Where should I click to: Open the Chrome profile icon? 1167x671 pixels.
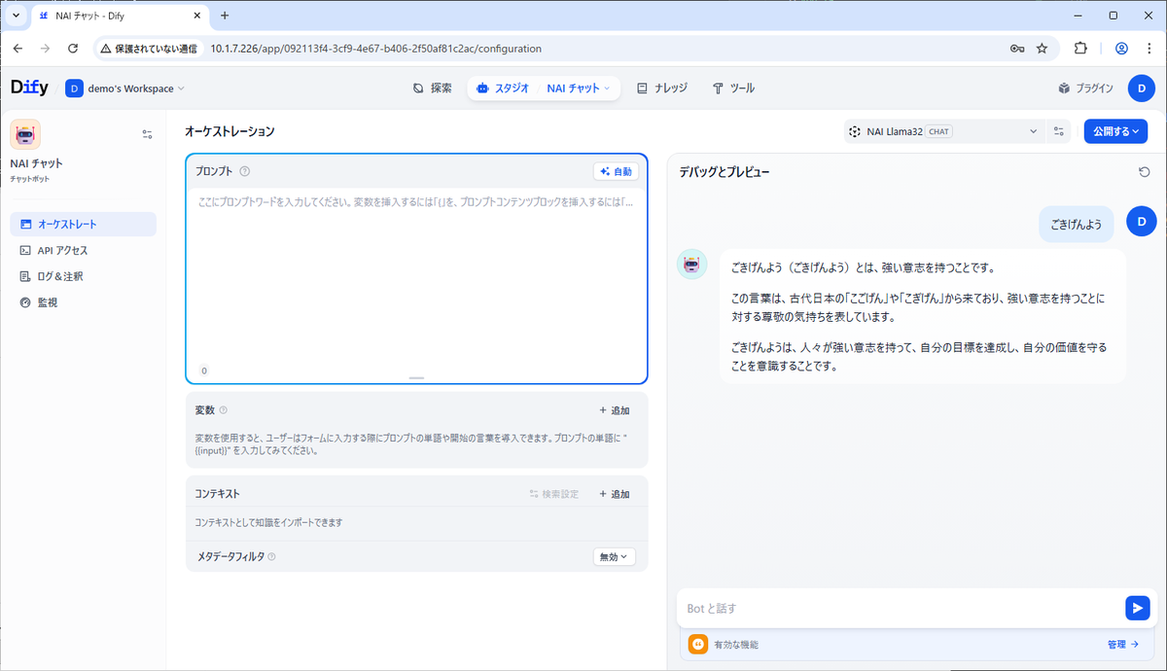(x=1121, y=49)
